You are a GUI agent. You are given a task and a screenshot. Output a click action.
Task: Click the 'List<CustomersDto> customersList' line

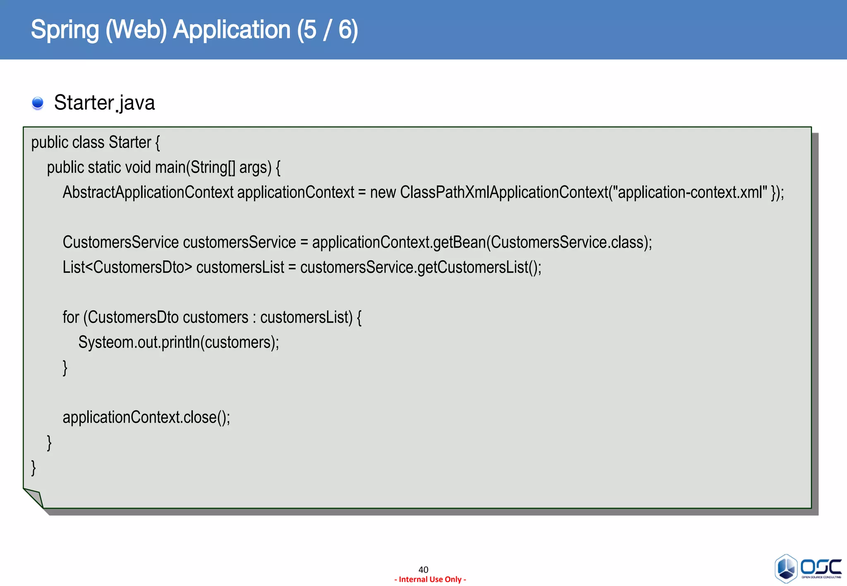point(302,267)
